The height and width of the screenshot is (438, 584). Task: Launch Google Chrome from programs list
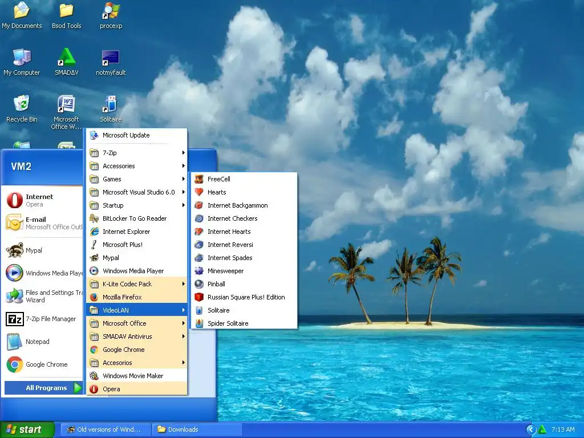(137, 350)
